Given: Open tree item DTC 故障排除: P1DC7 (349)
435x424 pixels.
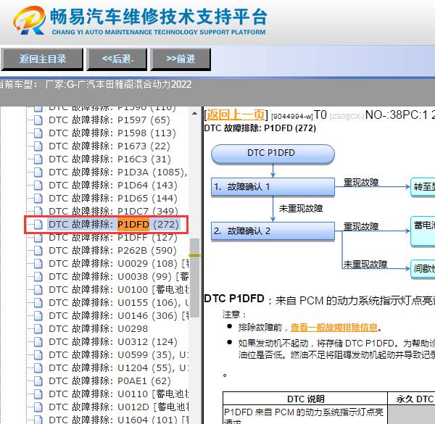Looking at the screenshot, I should coord(113,212).
